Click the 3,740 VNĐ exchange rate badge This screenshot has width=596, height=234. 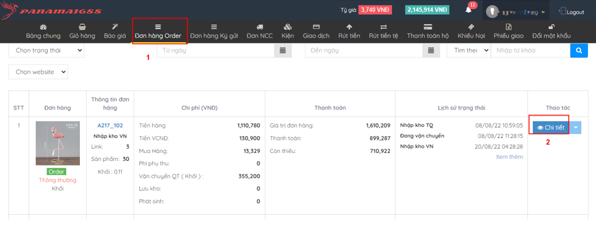pos(375,10)
